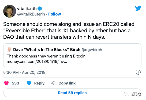Click the blue verified badge

click(x=40, y=9)
